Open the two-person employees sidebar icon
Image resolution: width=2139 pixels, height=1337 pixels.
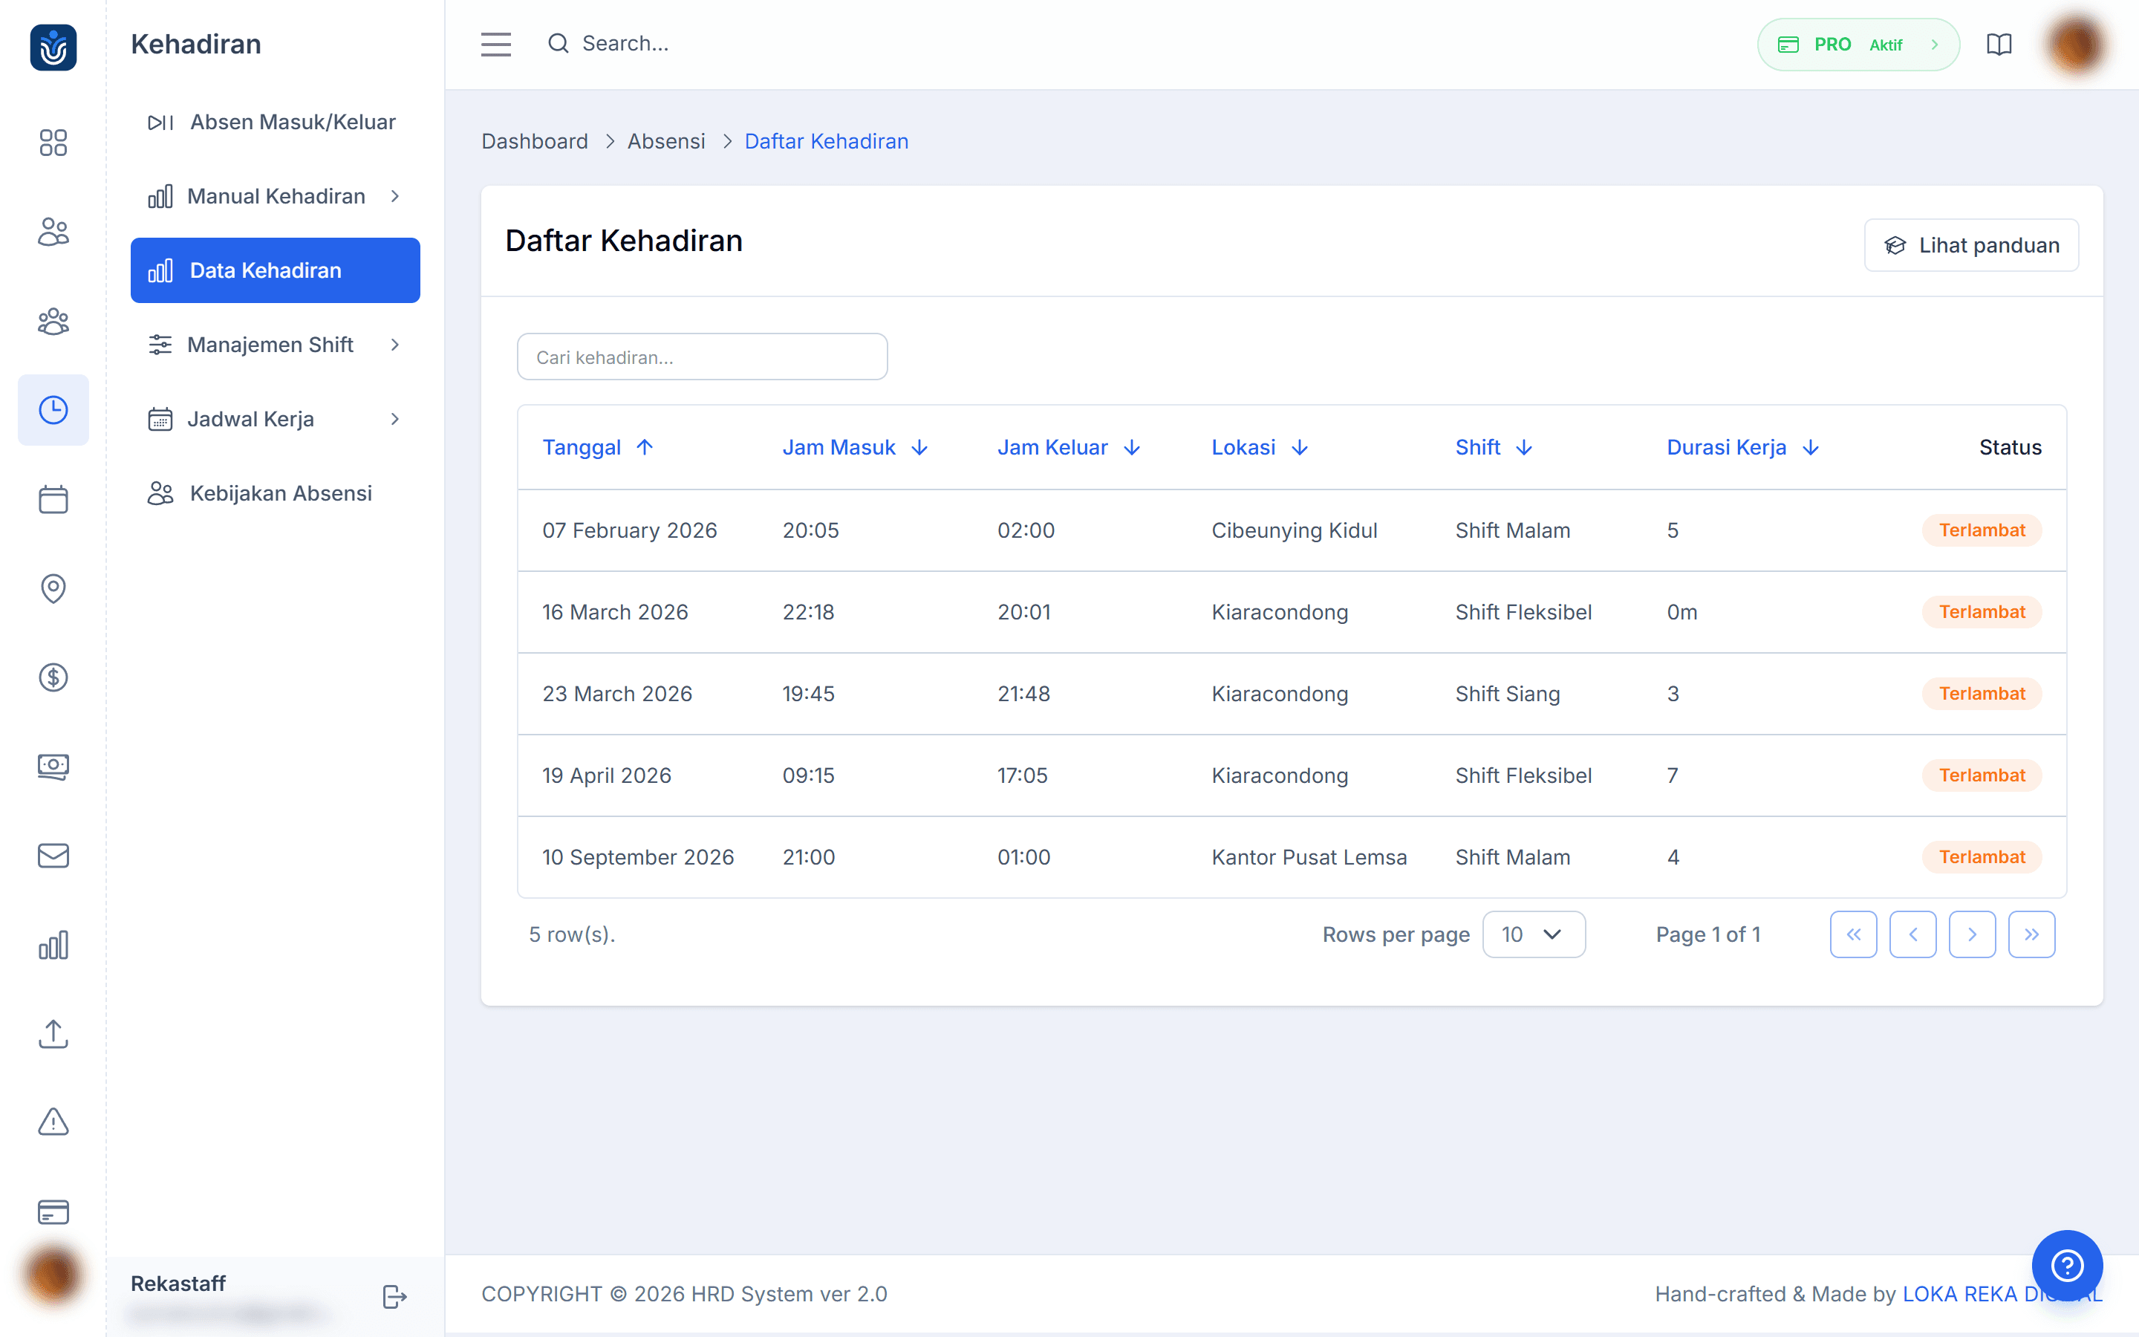53,232
